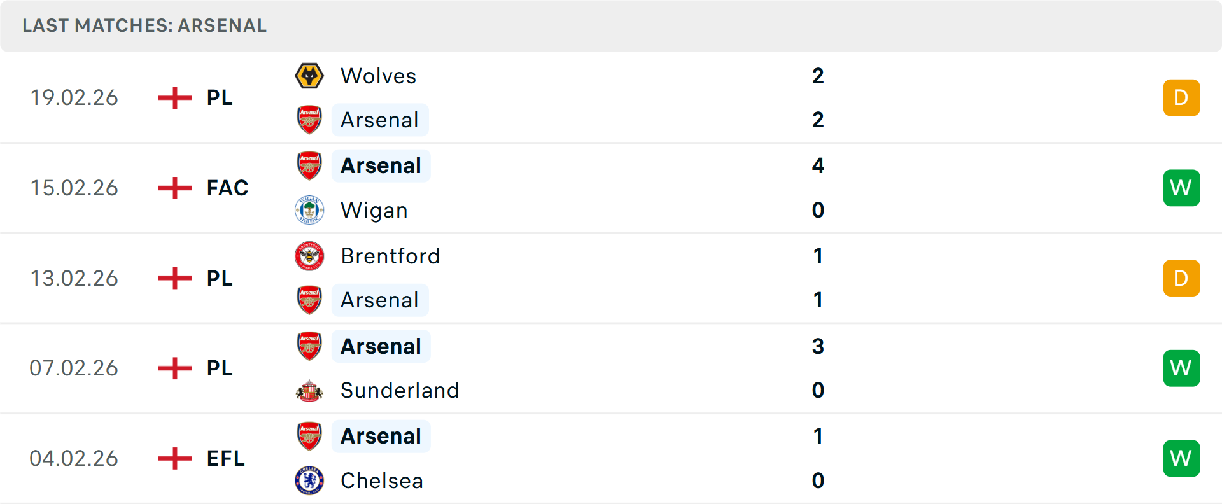Select the Chelsea club crest

coord(309,480)
